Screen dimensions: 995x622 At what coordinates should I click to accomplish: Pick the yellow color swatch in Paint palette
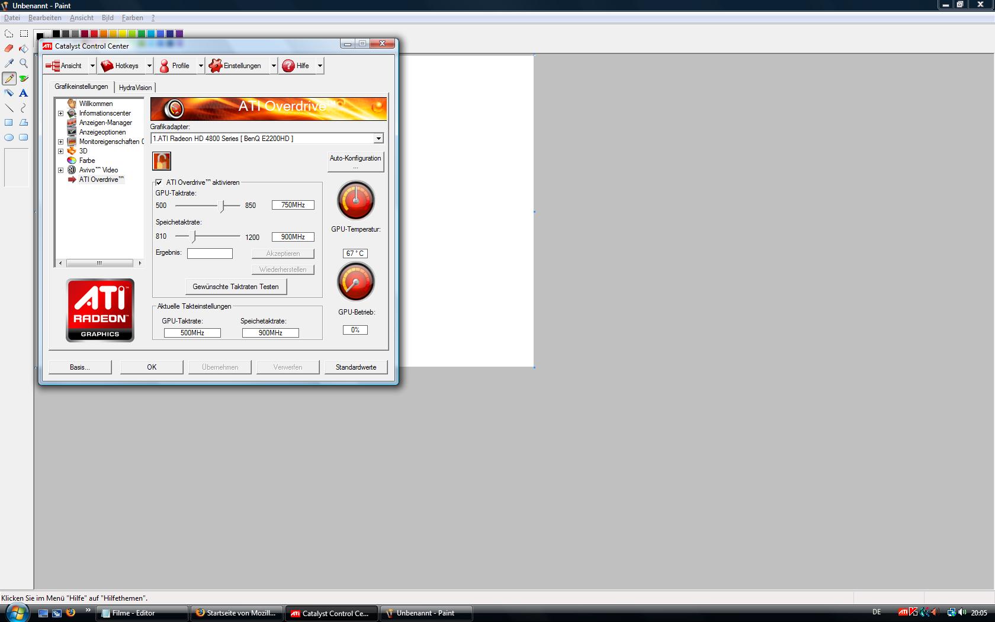[x=123, y=34]
